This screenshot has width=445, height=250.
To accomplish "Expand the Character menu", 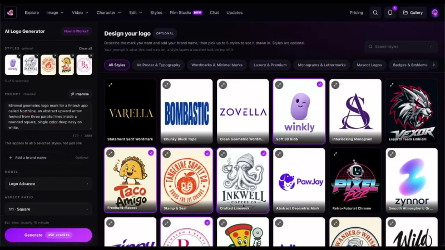I will [108, 12].
